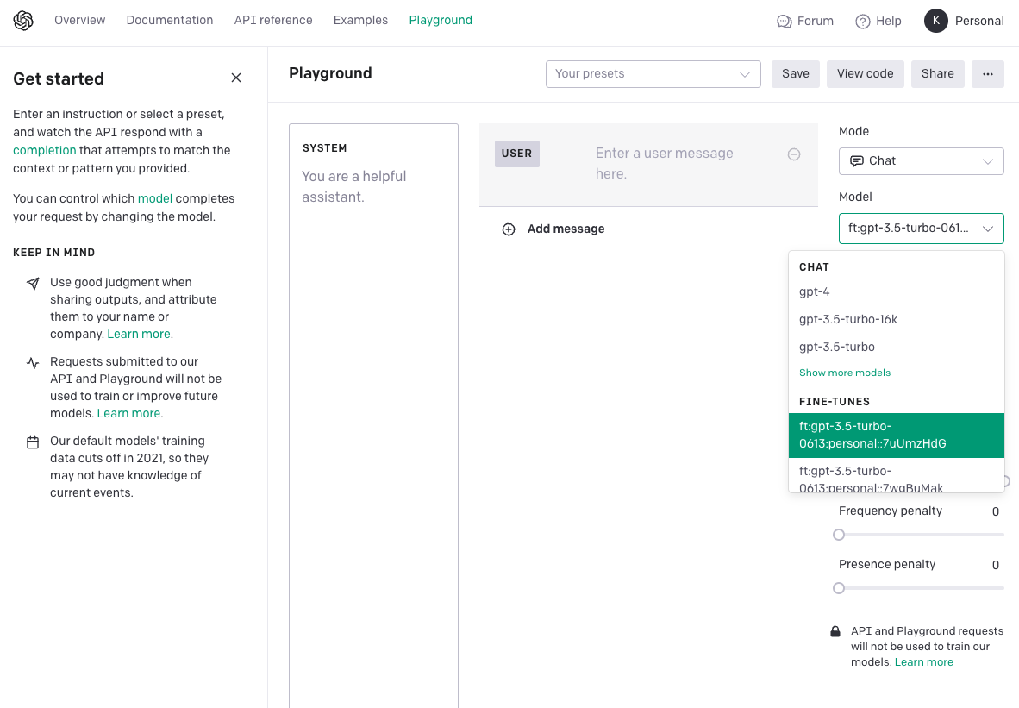
Task: Click the lock icon beside API privacy note
Action: 835,631
